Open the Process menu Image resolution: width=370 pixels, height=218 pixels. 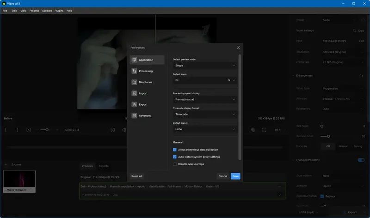[34, 11]
